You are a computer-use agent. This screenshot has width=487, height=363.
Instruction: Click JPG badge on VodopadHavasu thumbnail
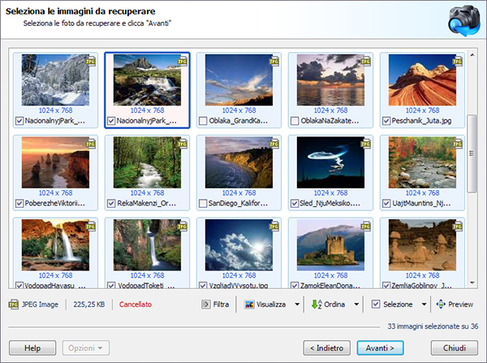click(91, 227)
